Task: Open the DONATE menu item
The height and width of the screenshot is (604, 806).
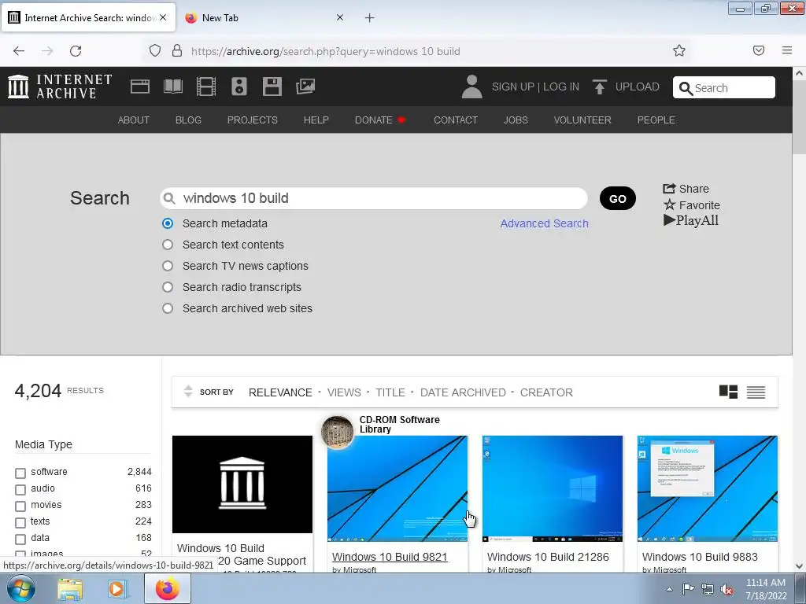Action: pyautogui.click(x=380, y=120)
